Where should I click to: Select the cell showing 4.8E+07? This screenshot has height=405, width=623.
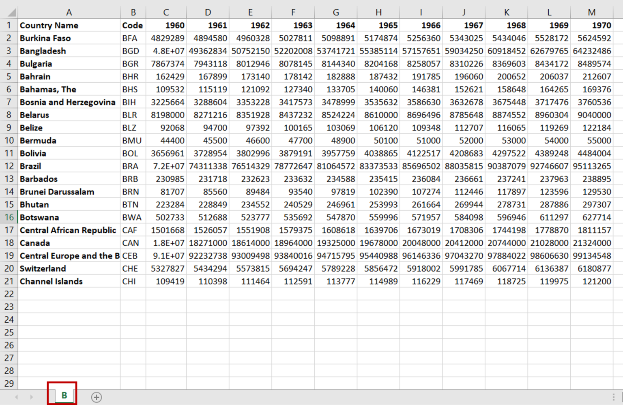(166, 51)
